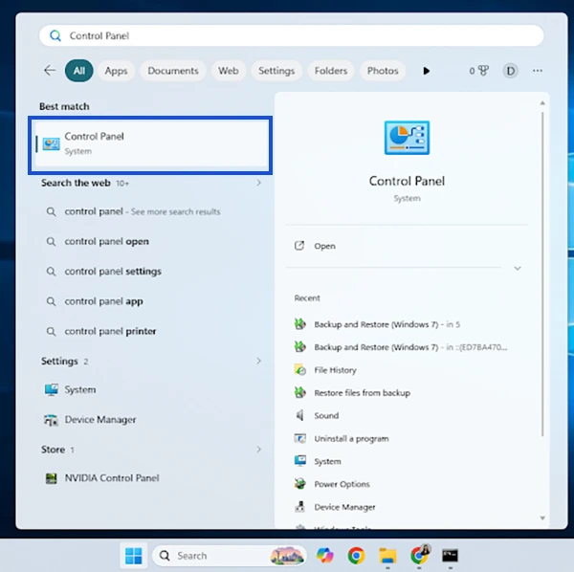Switch to the Web filter tab
The width and height of the screenshot is (574, 572).
[229, 71]
